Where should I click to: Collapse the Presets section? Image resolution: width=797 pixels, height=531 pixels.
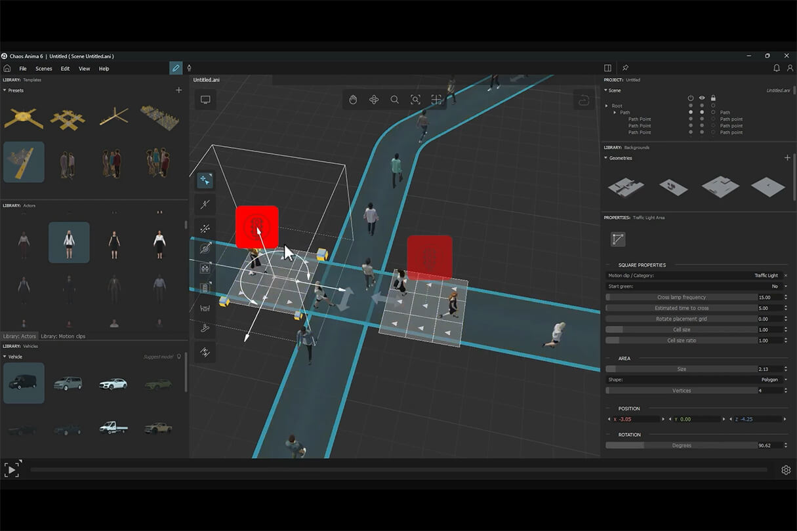tap(5, 90)
